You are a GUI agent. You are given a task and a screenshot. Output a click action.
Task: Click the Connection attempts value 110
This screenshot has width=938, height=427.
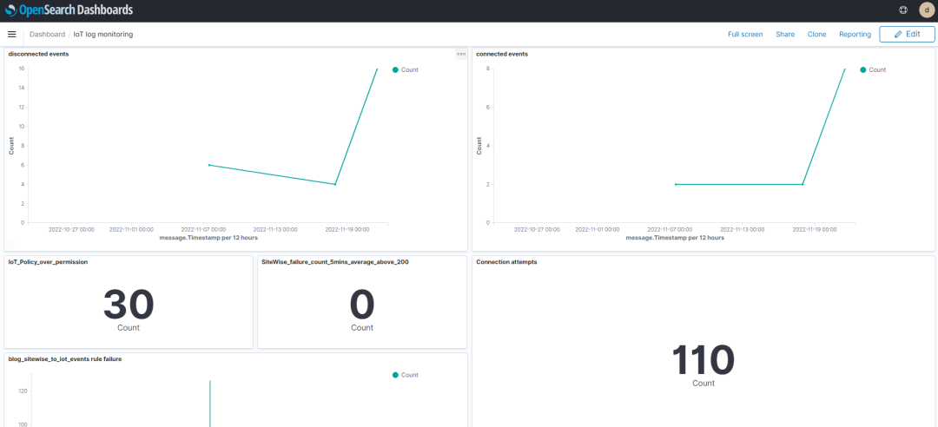pyautogui.click(x=703, y=360)
